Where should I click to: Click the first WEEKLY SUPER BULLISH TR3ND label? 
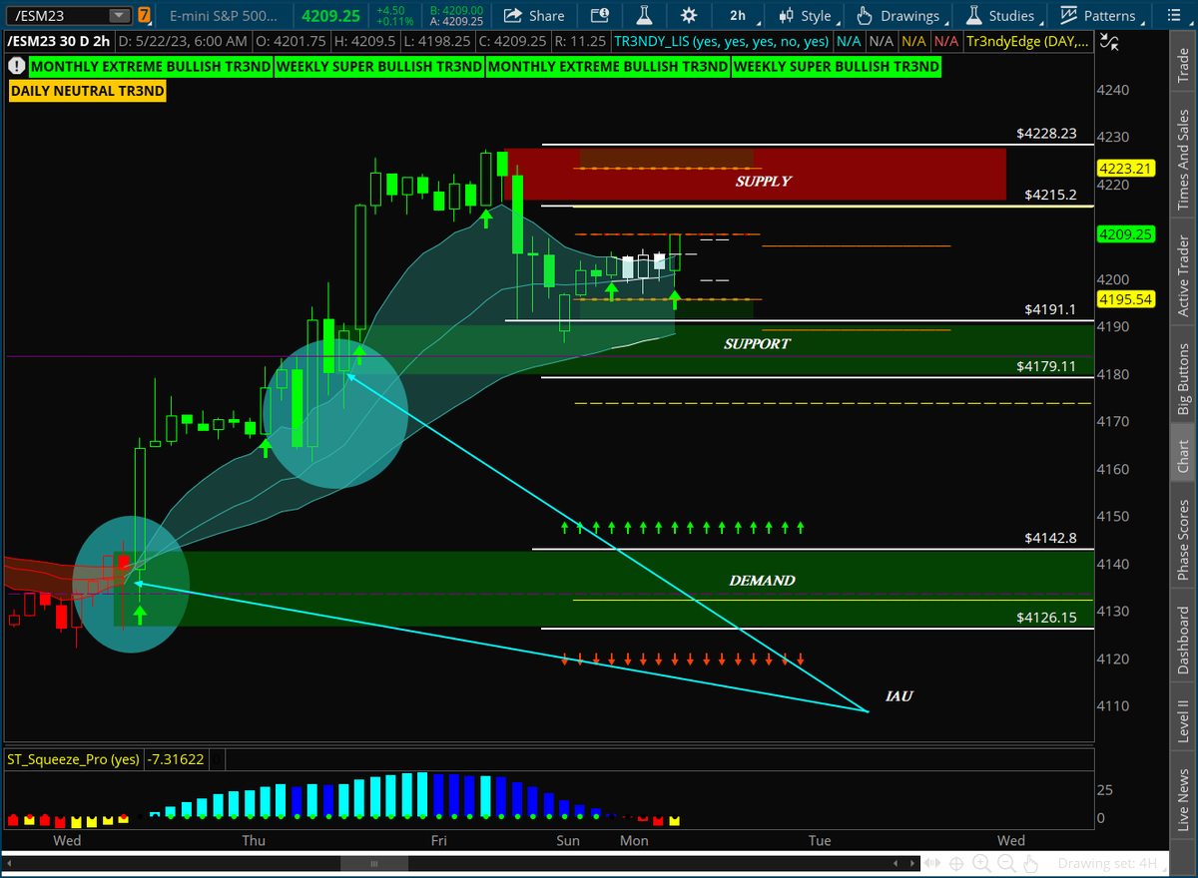(379, 66)
